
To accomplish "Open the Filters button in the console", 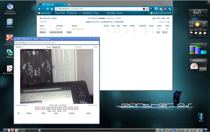I will click(69, 32).
